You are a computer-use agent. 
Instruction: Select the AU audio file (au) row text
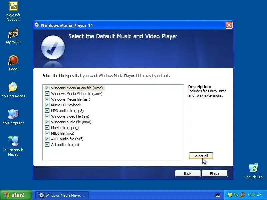65,145
